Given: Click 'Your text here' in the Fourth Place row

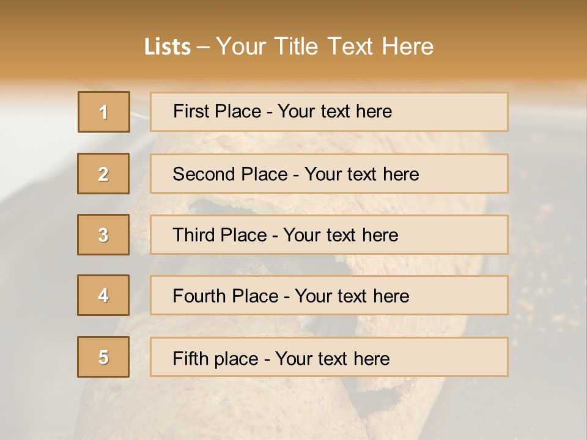Looking at the screenshot, I should click(x=352, y=296).
